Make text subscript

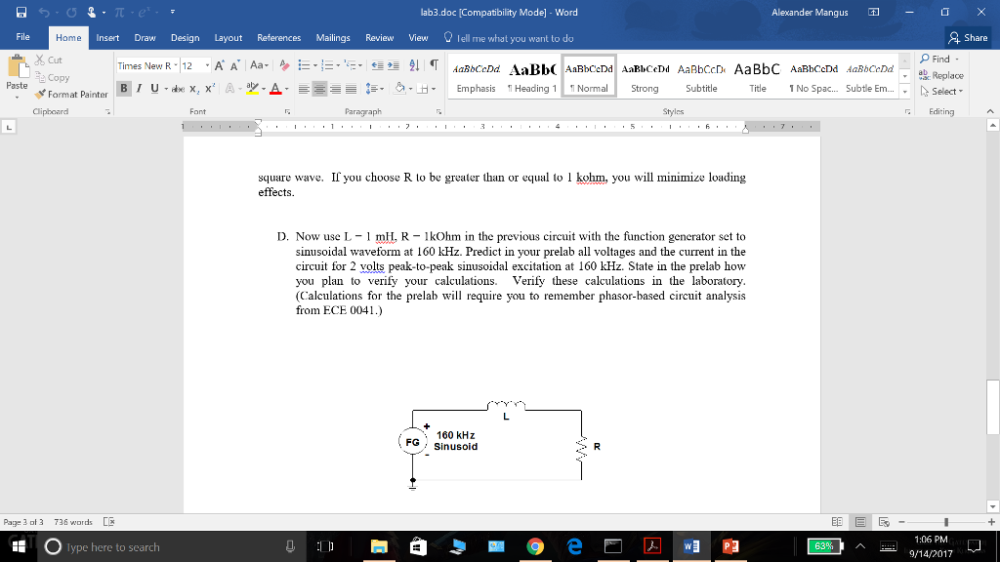[193, 88]
